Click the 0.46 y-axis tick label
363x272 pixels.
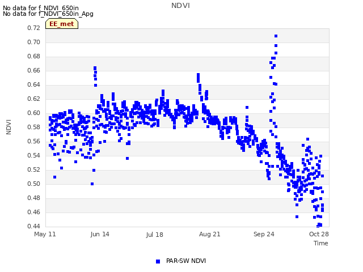tap(34, 212)
